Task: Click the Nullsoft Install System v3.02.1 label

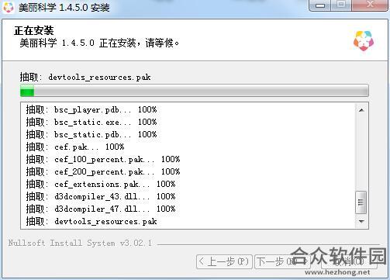Action: pyautogui.click(x=80, y=243)
